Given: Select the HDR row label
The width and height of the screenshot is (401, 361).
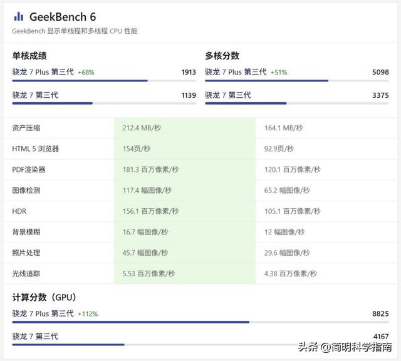Looking at the screenshot, I should [19, 211].
